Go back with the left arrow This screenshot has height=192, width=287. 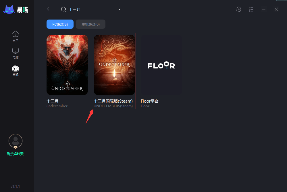click(48, 9)
